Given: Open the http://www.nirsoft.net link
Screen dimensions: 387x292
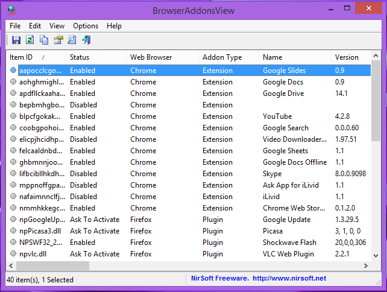Looking at the screenshot, I should pos(289,278).
